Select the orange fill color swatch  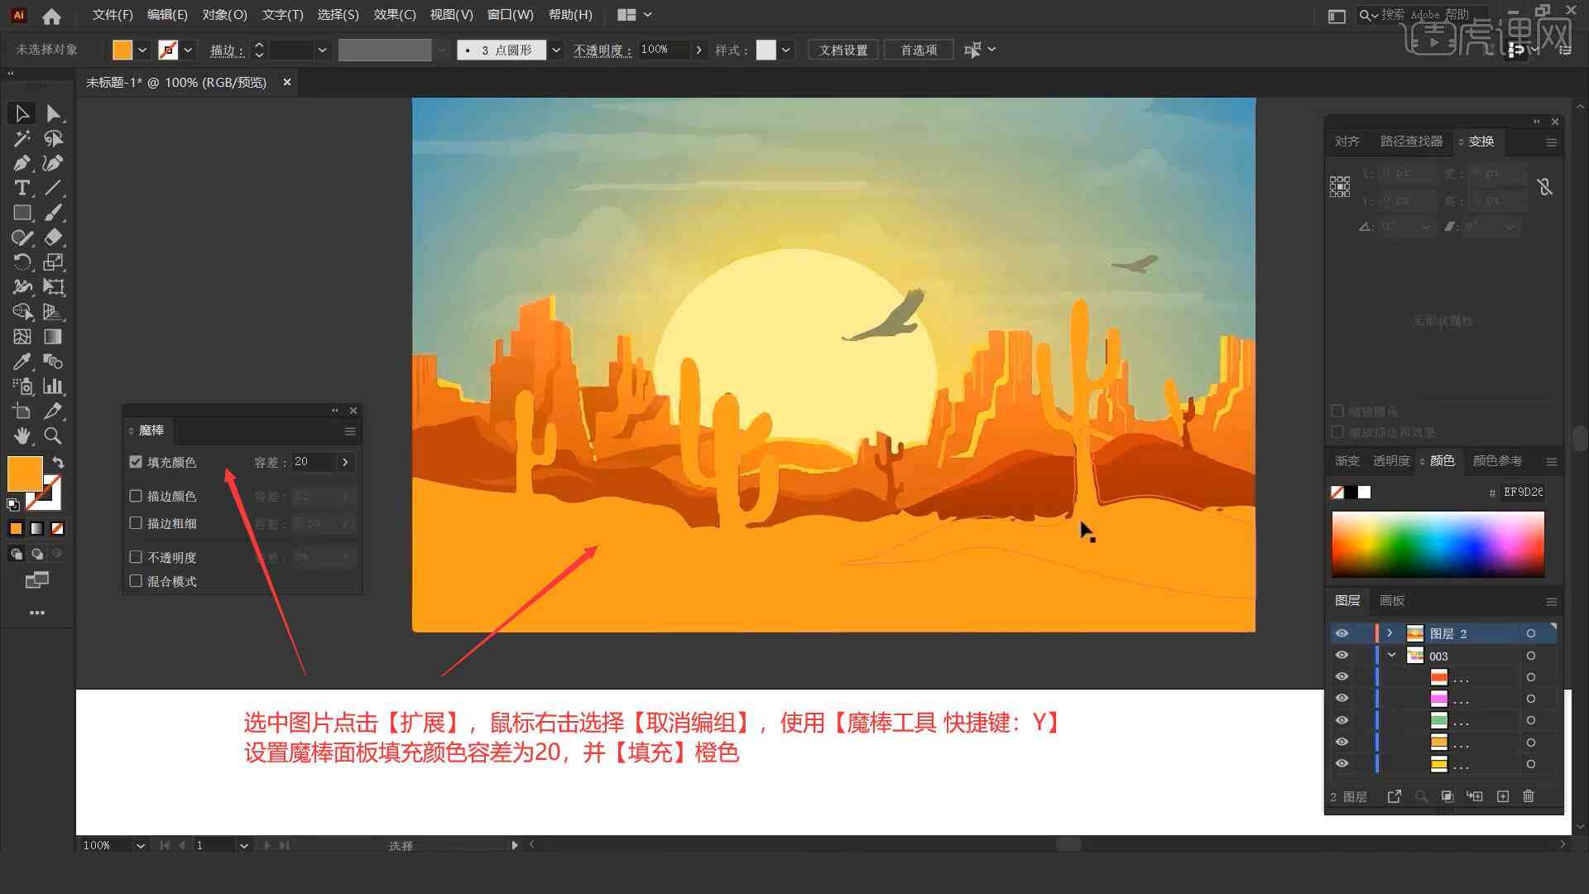coord(25,472)
